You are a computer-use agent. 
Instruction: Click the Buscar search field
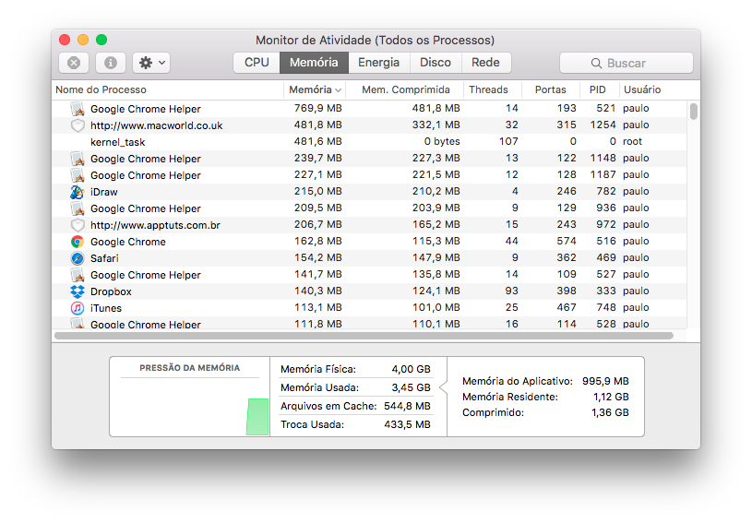pyautogui.click(x=627, y=63)
